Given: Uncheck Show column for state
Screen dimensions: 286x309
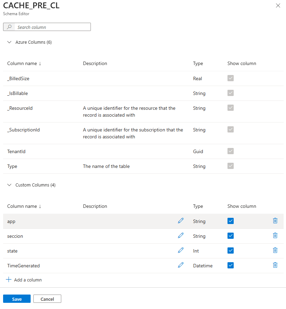Looking at the screenshot, I should pyautogui.click(x=230, y=251).
